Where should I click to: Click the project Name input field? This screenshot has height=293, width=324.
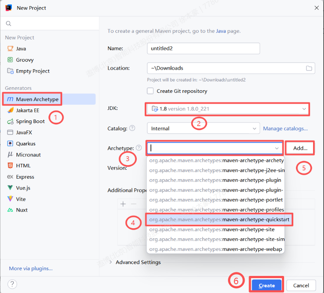click(203, 48)
